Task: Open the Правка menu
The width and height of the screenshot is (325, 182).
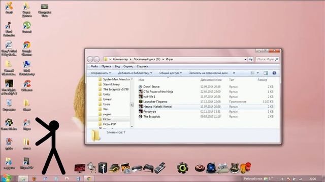Action: click(106, 66)
